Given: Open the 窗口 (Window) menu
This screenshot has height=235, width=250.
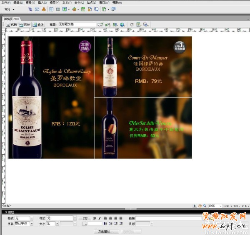Looking at the screenshot, I should (x=104, y=3).
